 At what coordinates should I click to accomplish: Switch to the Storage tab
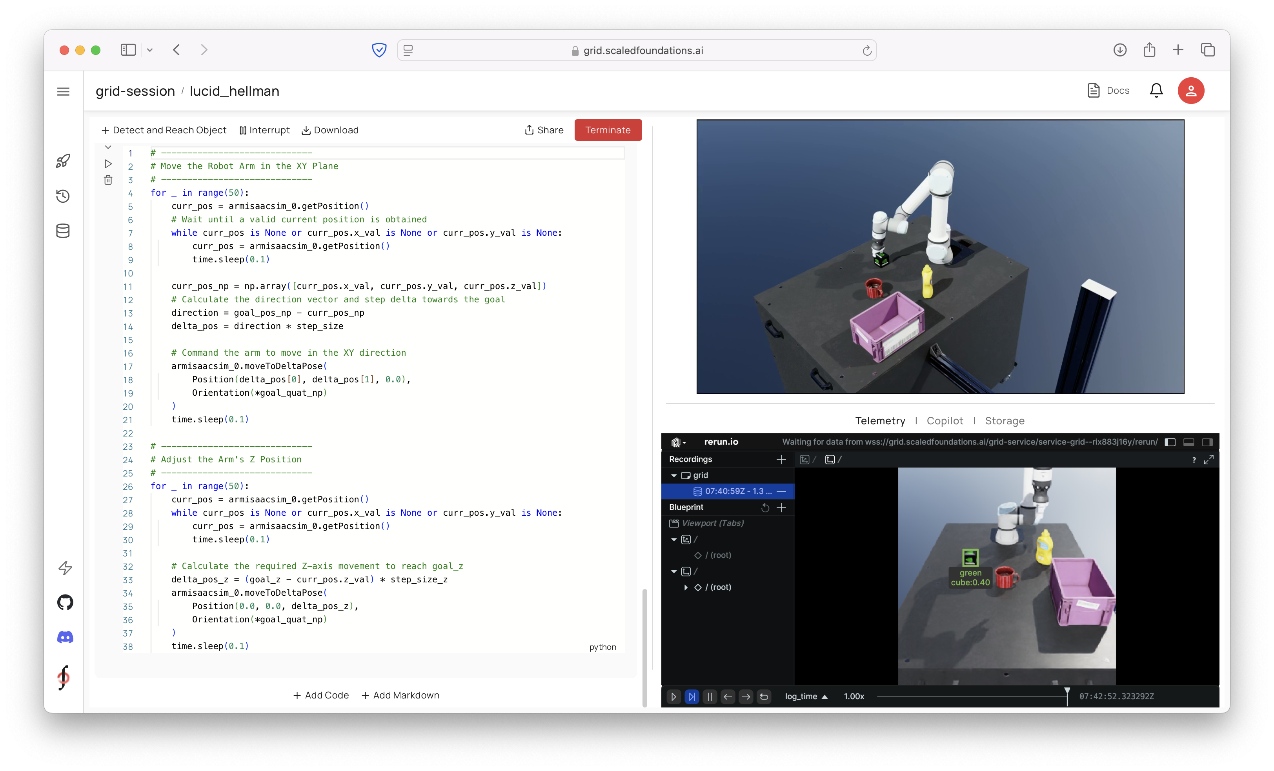(1005, 420)
